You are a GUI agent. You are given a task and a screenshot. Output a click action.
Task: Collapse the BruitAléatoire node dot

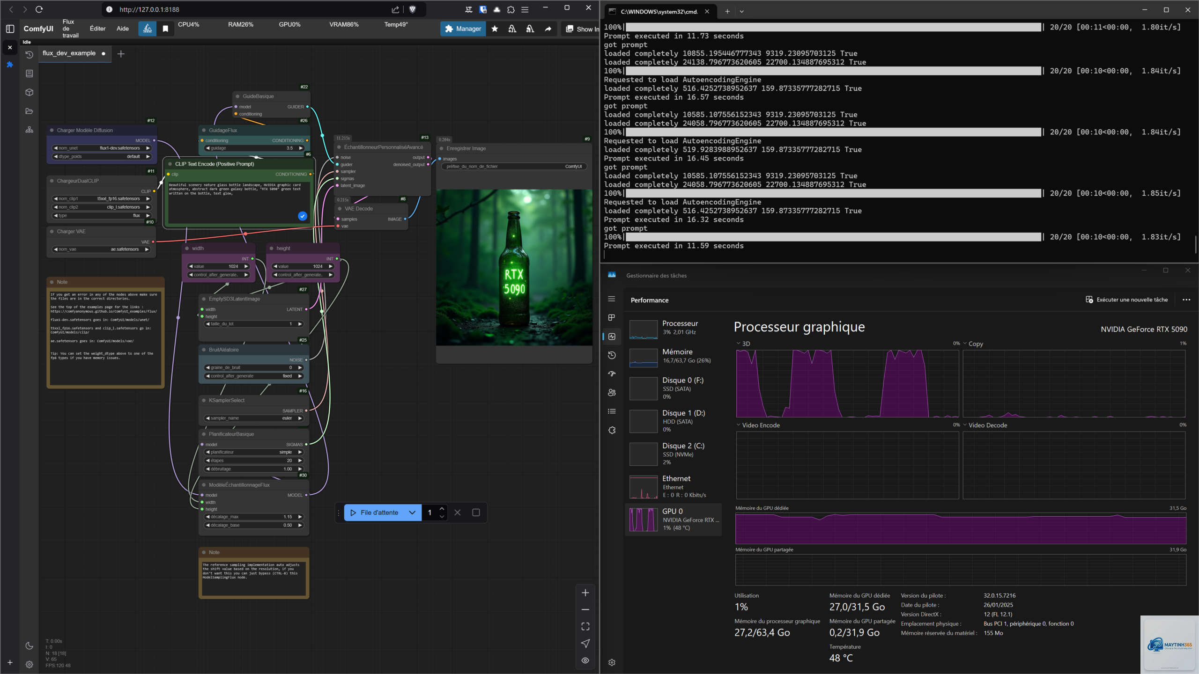point(204,350)
